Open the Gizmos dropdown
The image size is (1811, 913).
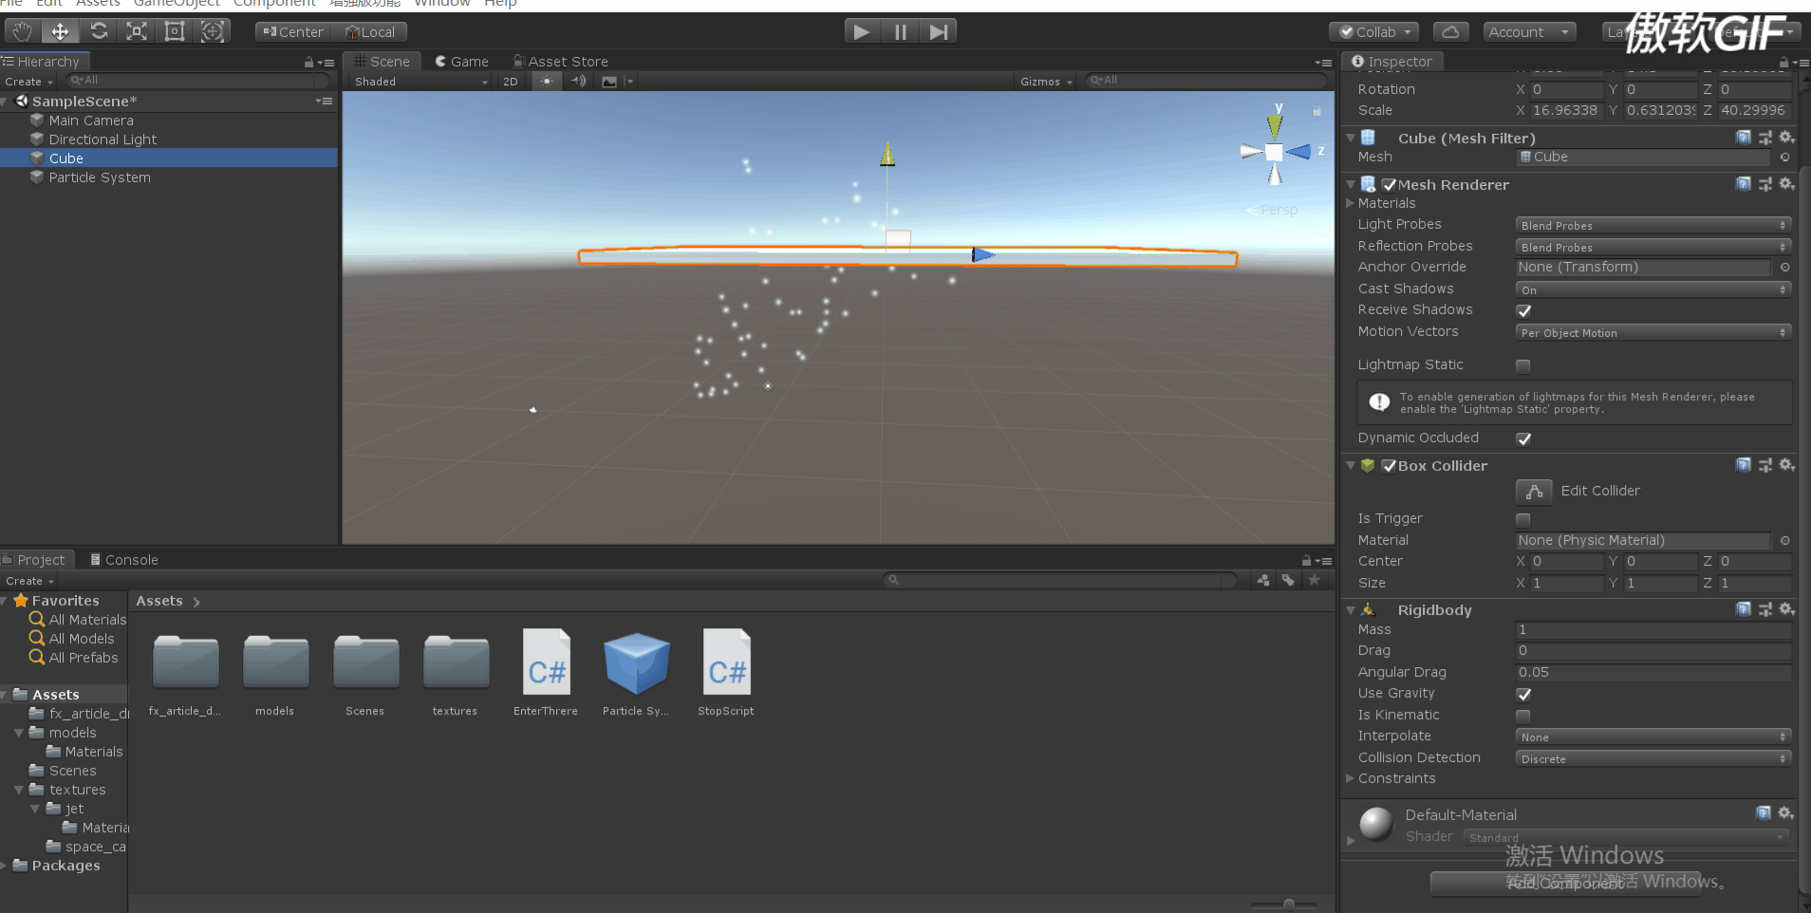(1046, 82)
